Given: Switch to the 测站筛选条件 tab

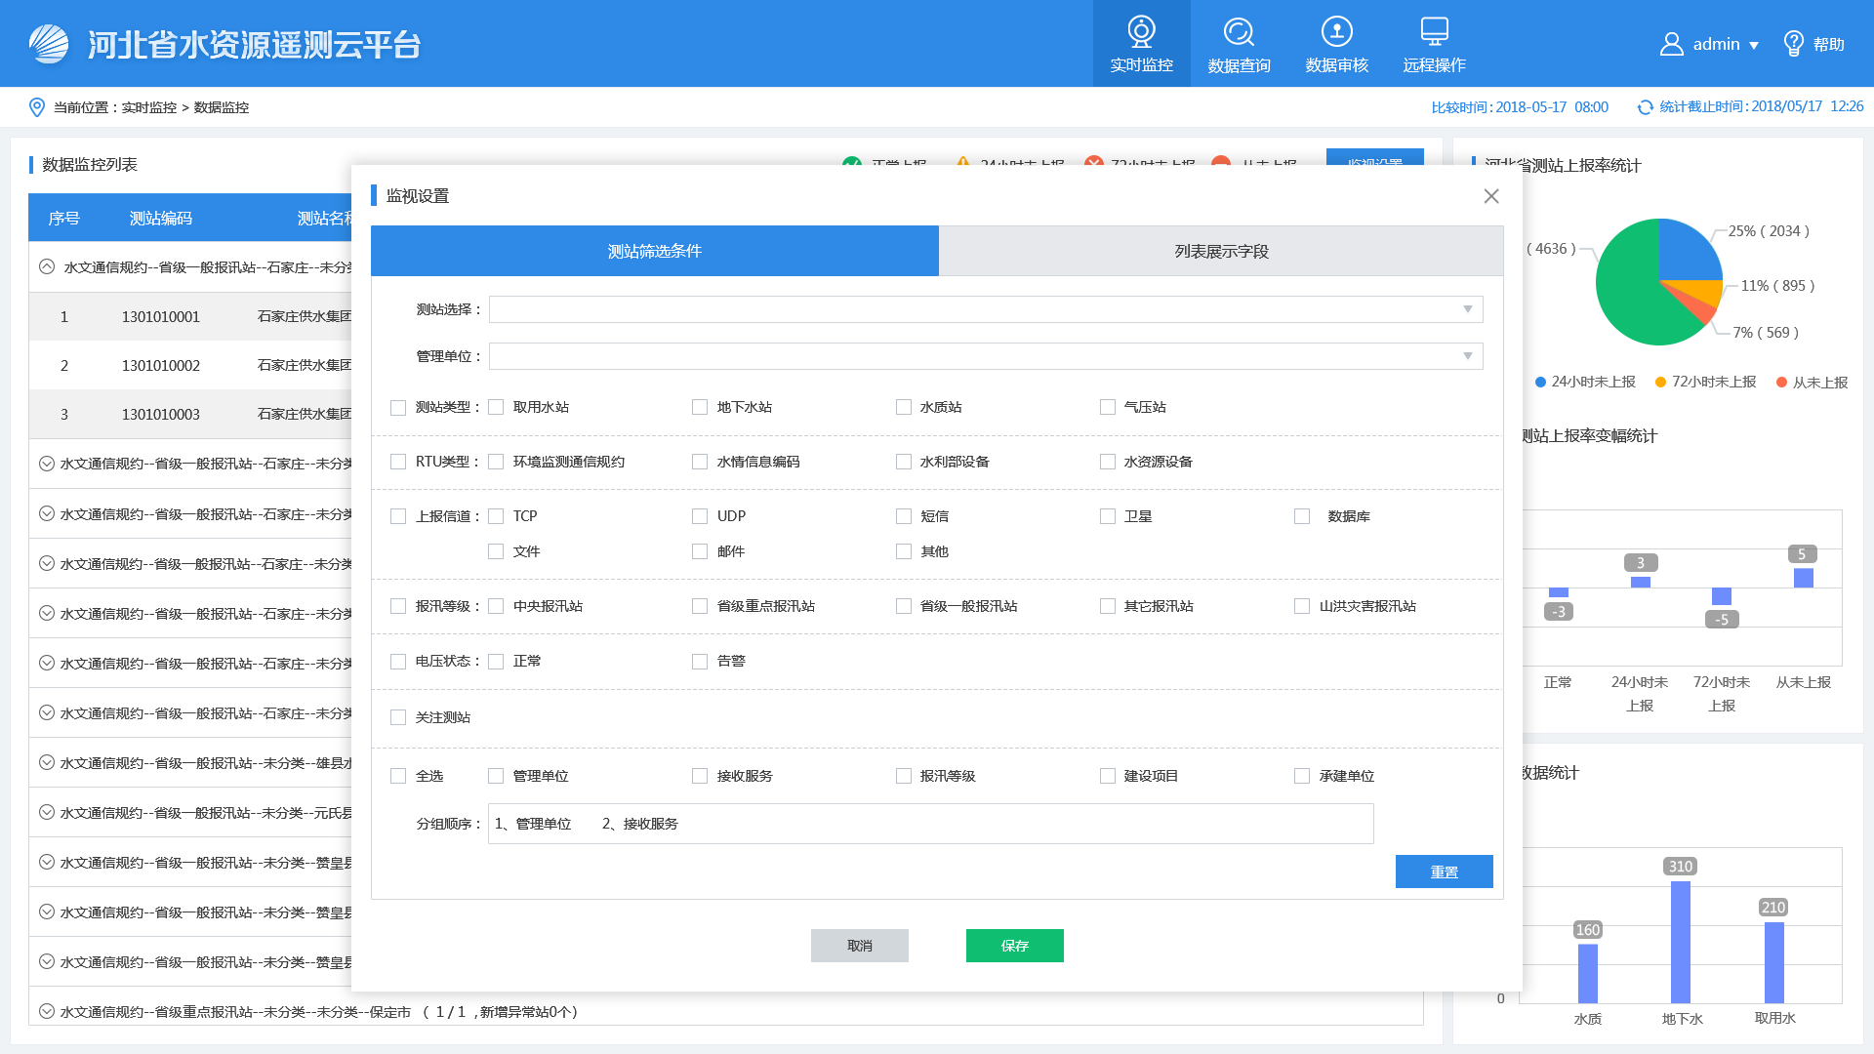Looking at the screenshot, I should tap(655, 251).
